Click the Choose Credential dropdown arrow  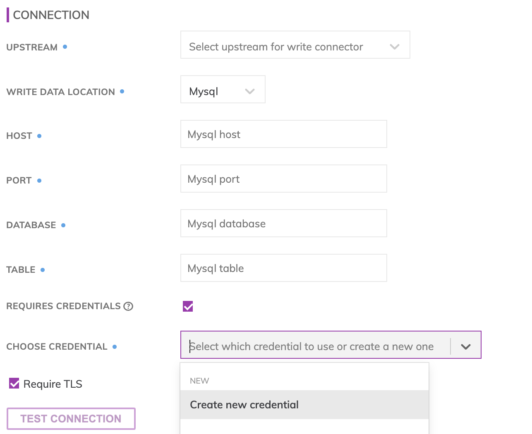pos(466,346)
